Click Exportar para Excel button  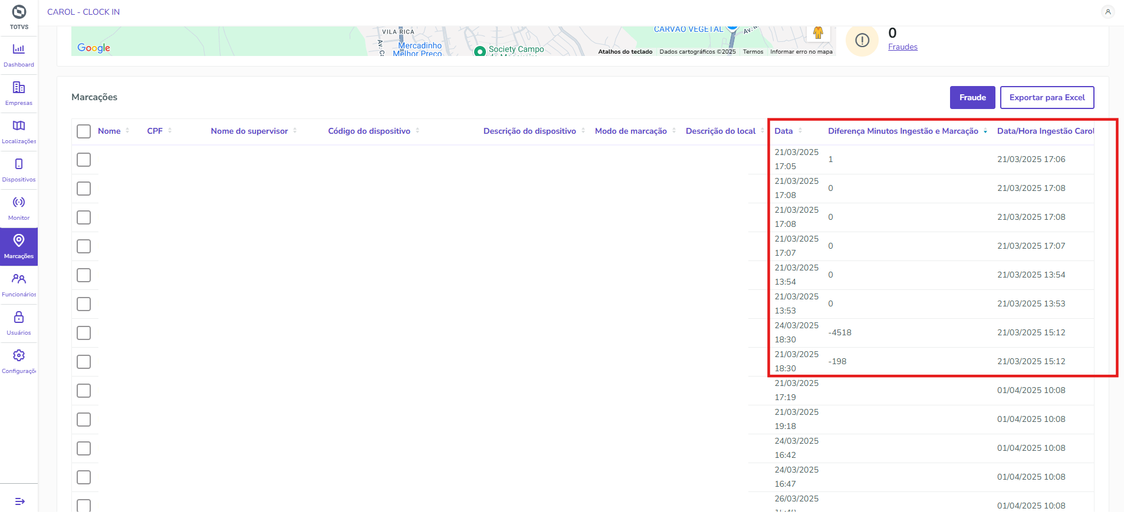(x=1047, y=98)
